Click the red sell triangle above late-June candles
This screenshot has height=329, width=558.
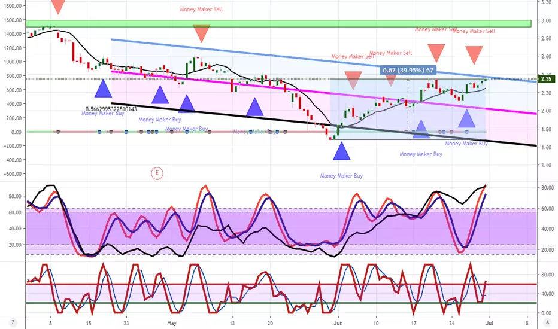pos(474,55)
